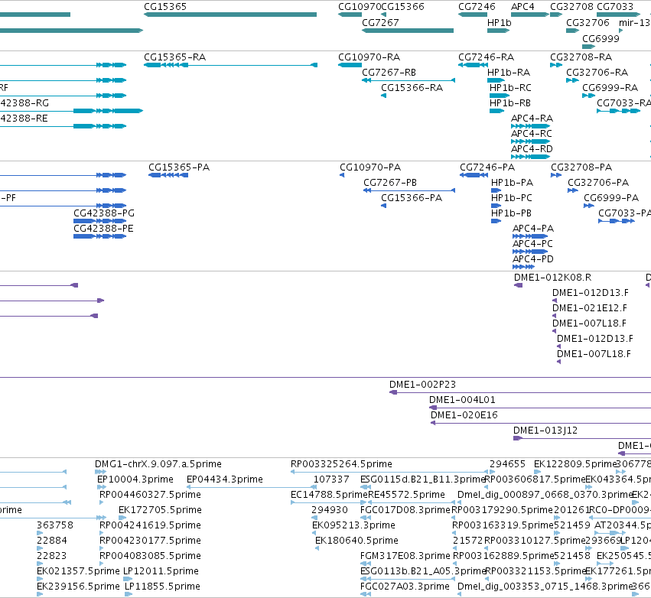Image resolution: width=651 pixels, height=598 pixels.
Task: Open the APC4-PA protein
Action: click(x=530, y=236)
